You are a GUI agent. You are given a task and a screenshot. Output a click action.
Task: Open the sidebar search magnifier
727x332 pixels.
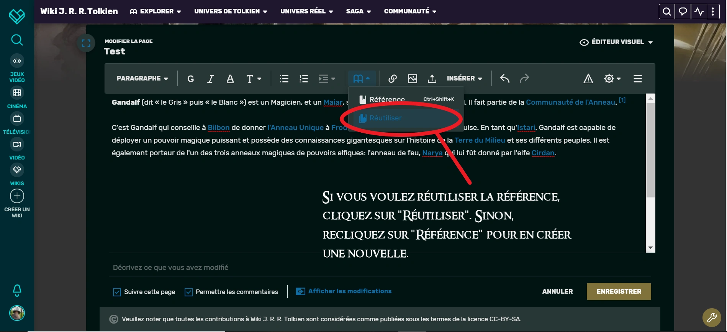tap(17, 39)
